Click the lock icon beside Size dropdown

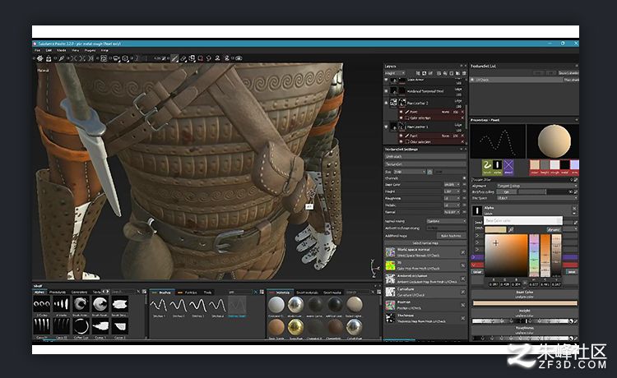point(429,172)
